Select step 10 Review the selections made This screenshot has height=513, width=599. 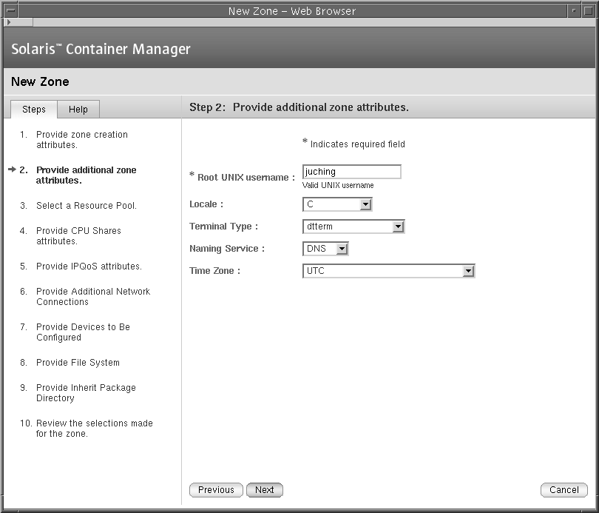95,429
